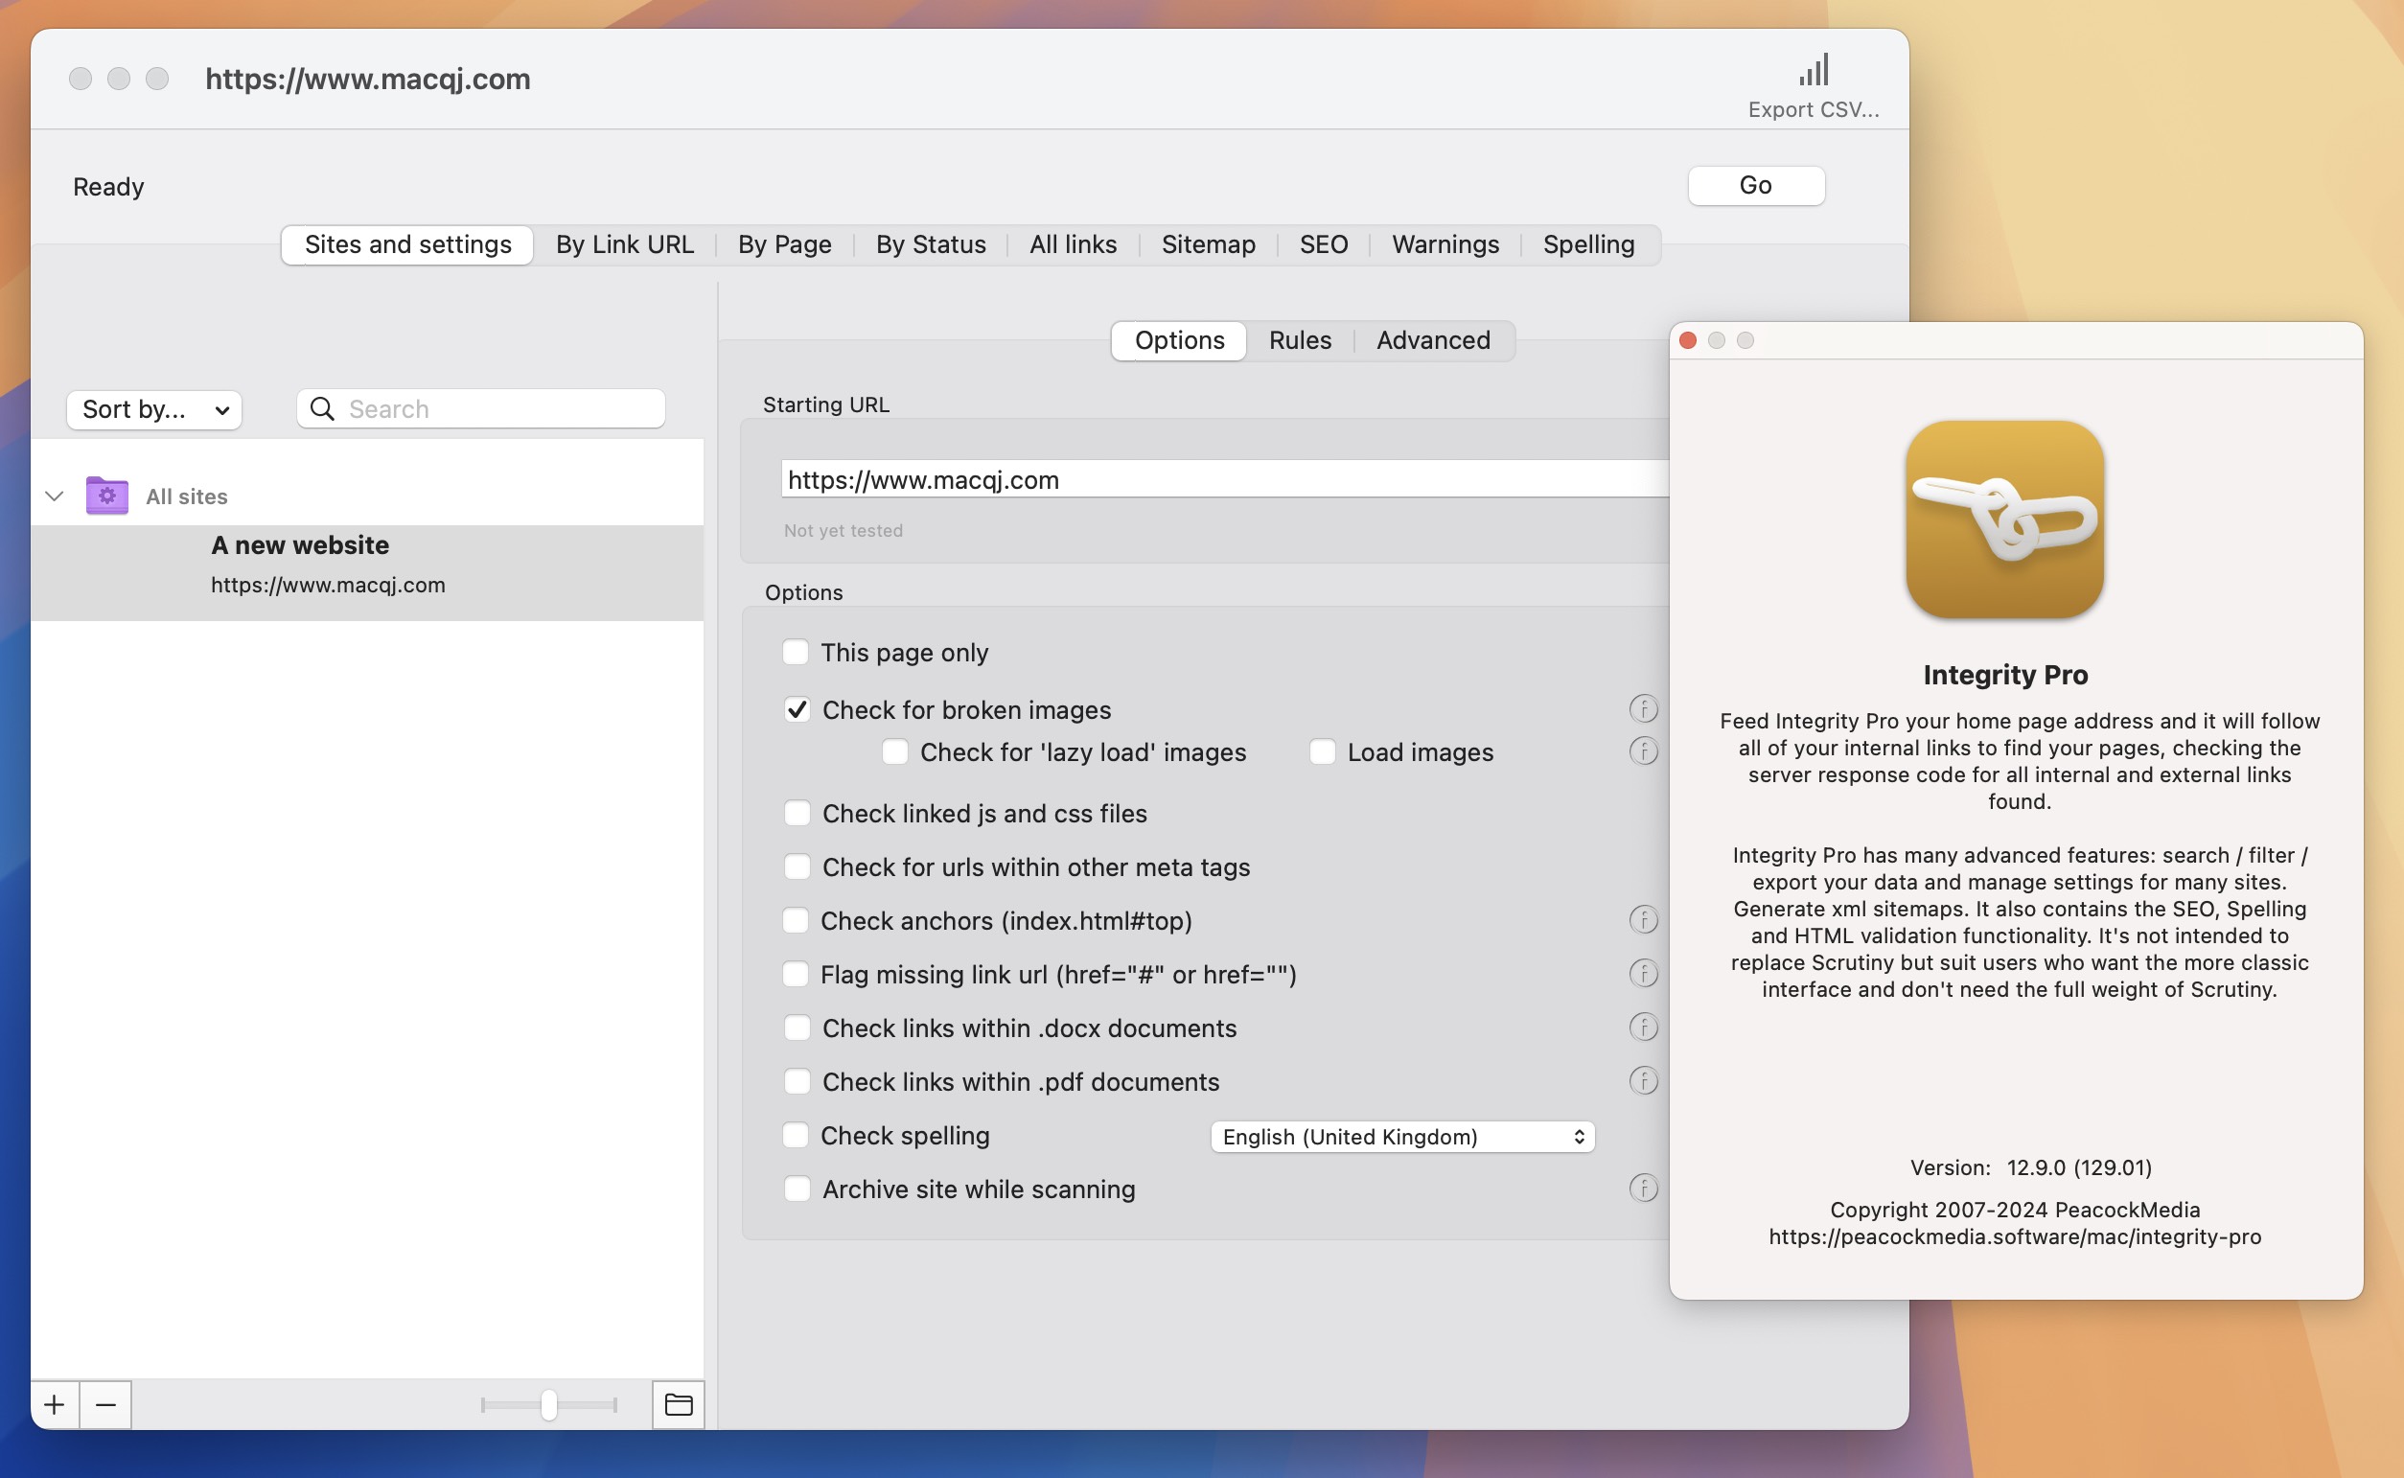
Task: Click https://www.macqj.com under A new website
Action: tap(328, 585)
